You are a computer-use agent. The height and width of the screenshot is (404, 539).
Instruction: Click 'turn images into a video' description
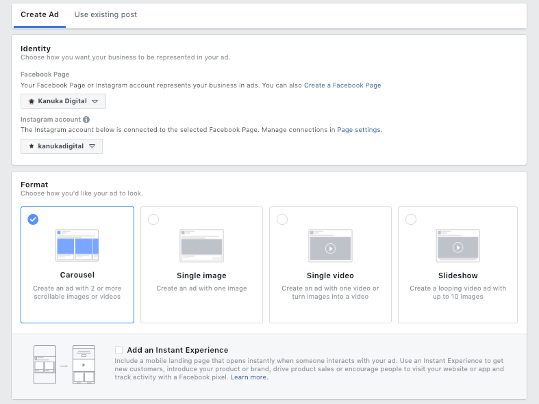pyautogui.click(x=330, y=297)
